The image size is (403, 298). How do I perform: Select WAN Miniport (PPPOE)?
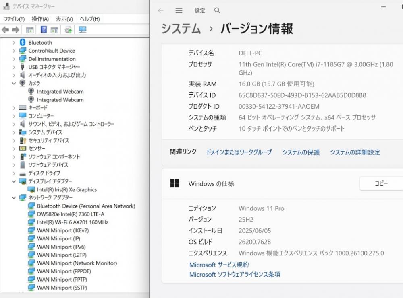click(x=64, y=271)
